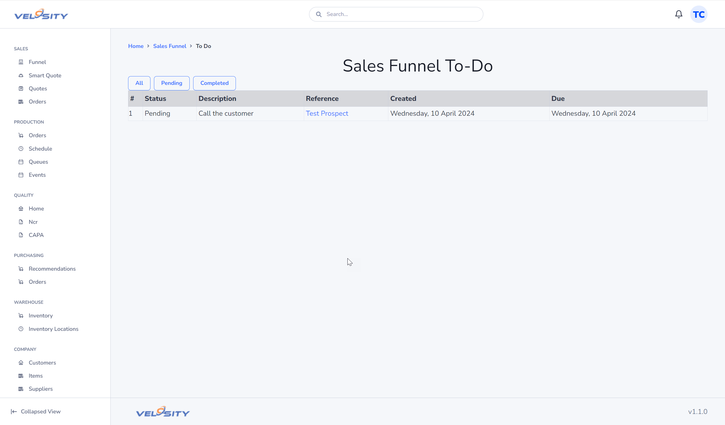Open Events under Production
Viewport: 725px width, 425px height.
click(x=37, y=175)
